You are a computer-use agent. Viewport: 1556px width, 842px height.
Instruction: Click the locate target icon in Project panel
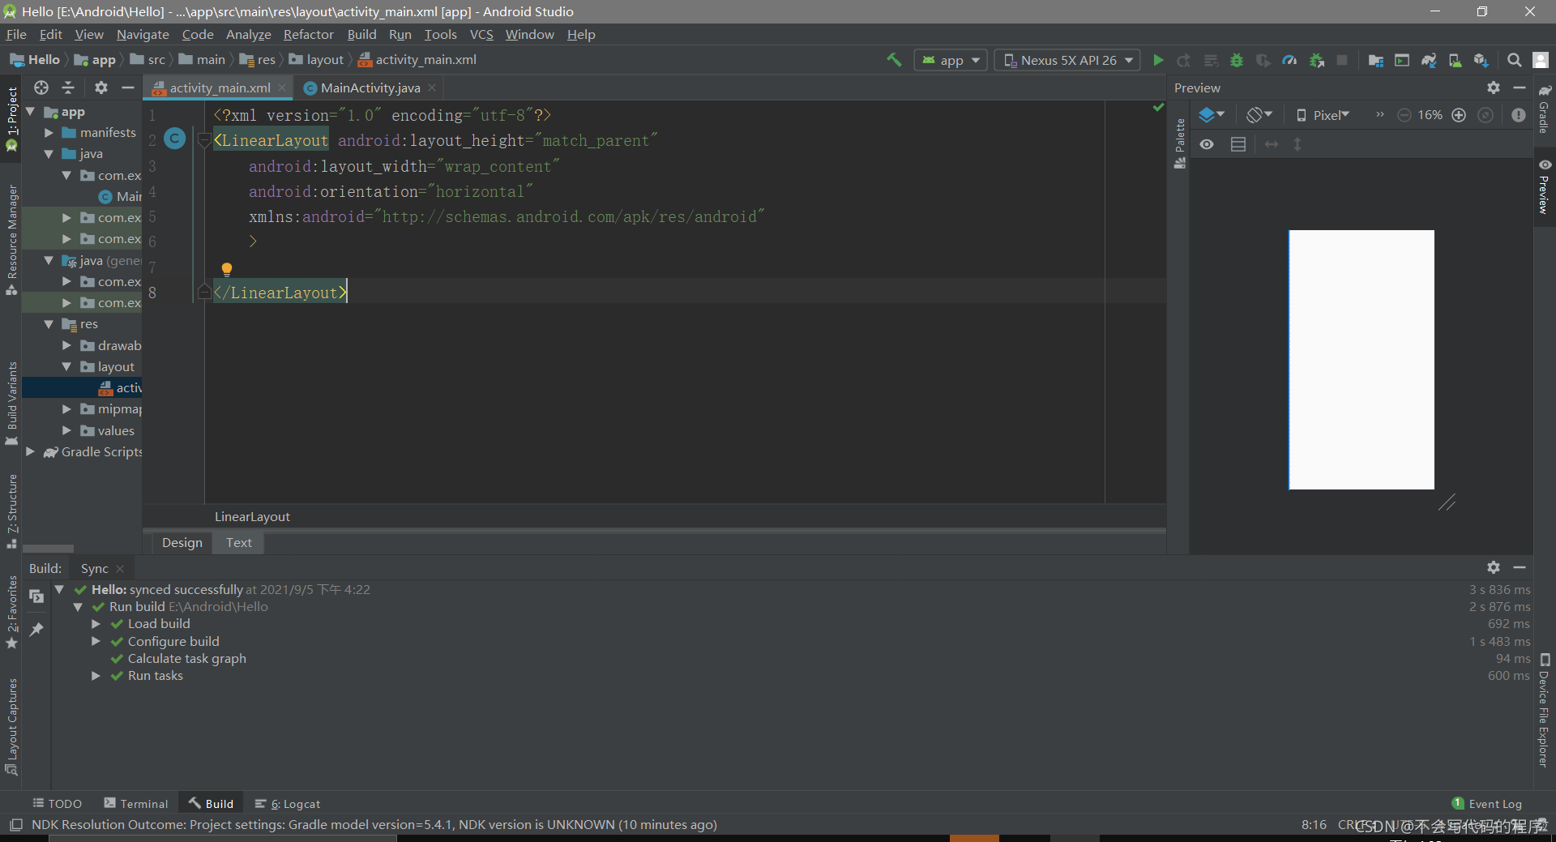[41, 88]
